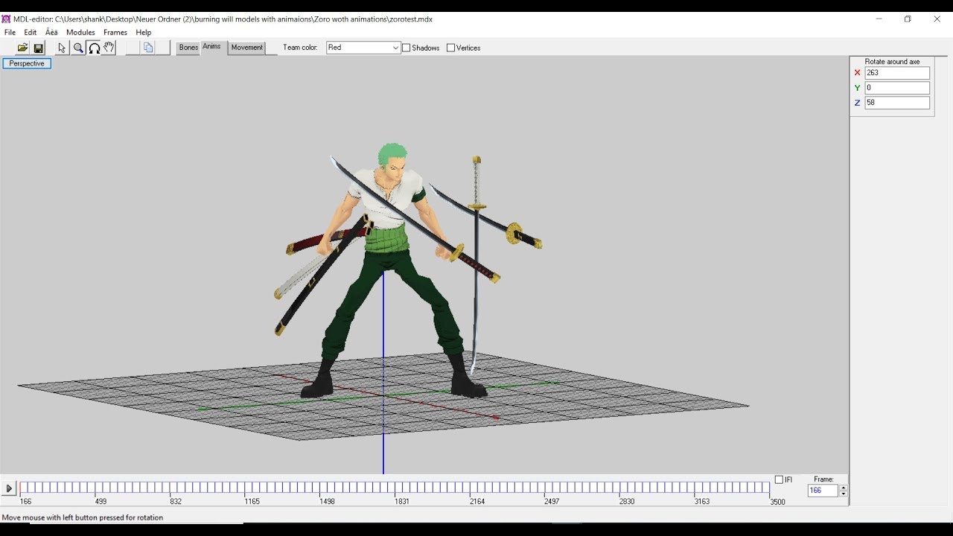Click the rotation hint in status bar
953x536 pixels.
point(83,517)
